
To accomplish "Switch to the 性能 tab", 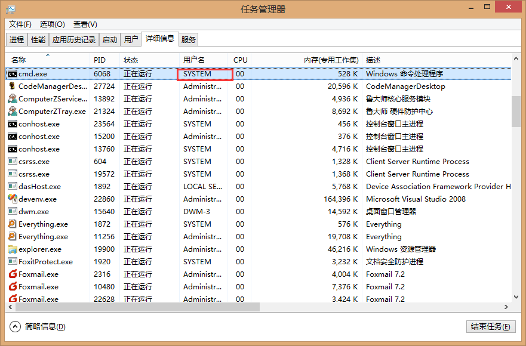I will pyautogui.click(x=38, y=39).
